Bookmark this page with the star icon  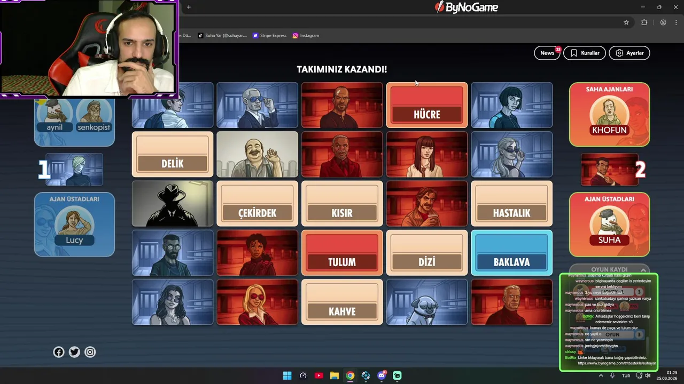626,22
